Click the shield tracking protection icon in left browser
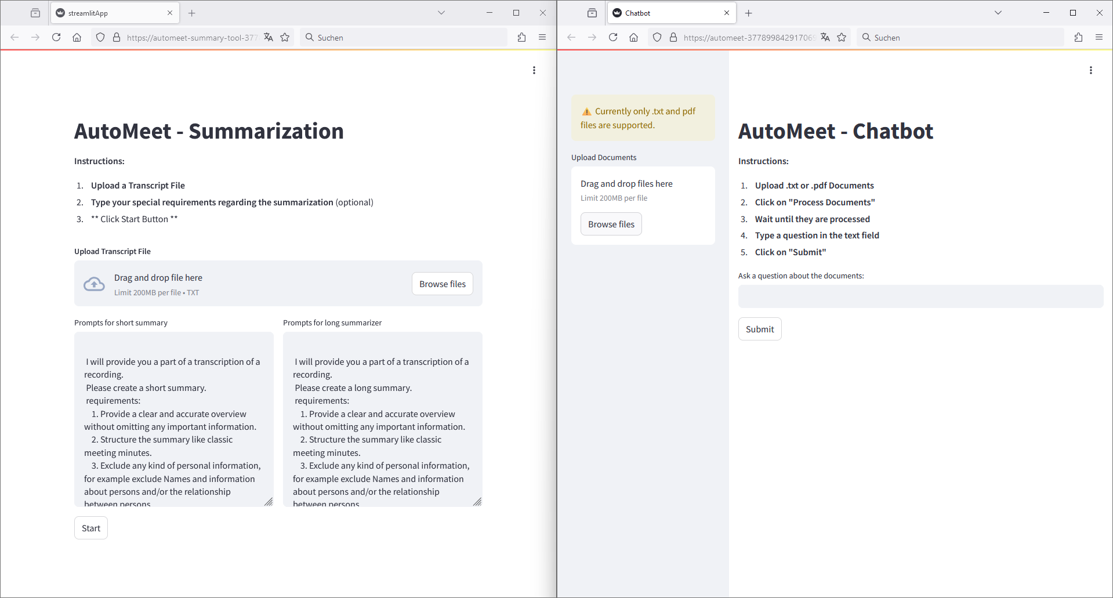This screenshot has width=1113, height=598. tap(100, 37)
